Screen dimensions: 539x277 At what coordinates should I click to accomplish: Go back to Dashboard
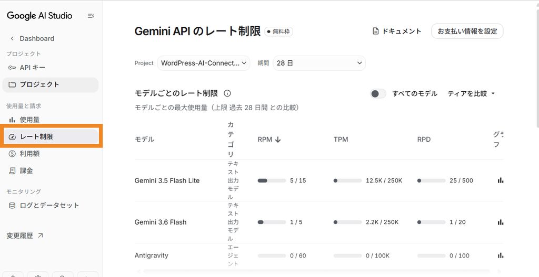pyautogui.click(x=32, y=38)
